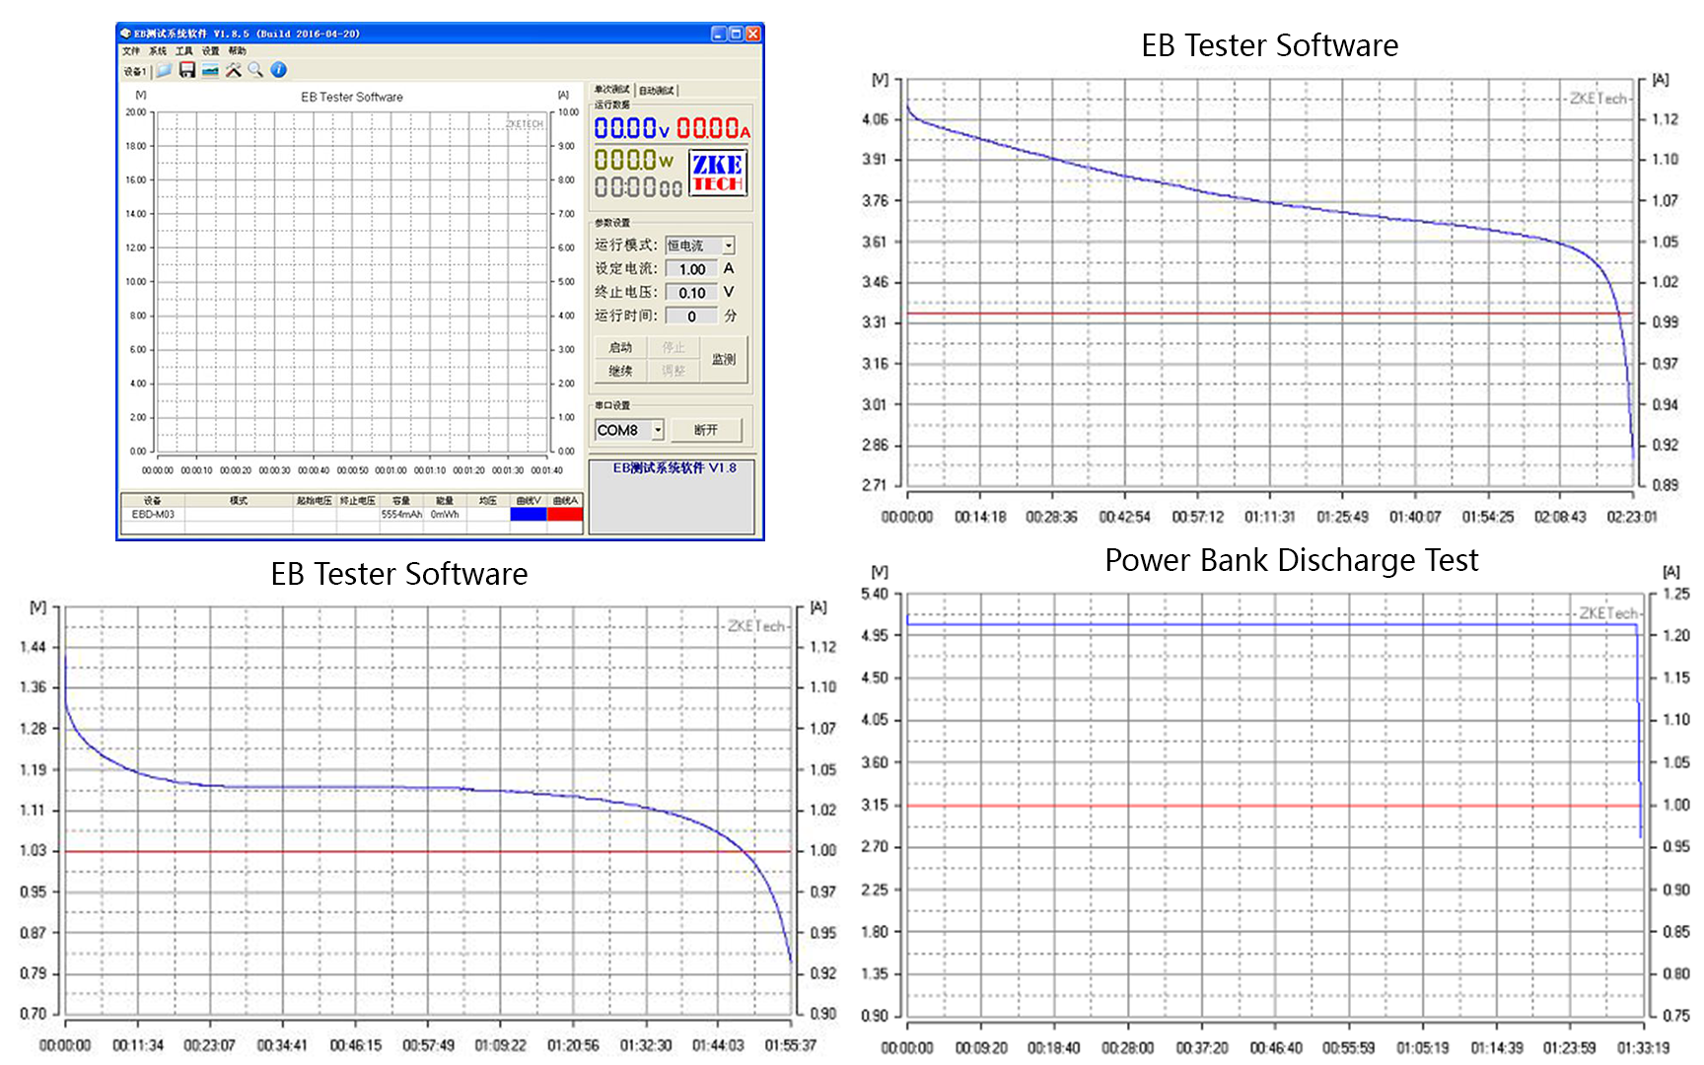Click the EB app icon in title bar
The image size is (1704, 1065).
126,34
